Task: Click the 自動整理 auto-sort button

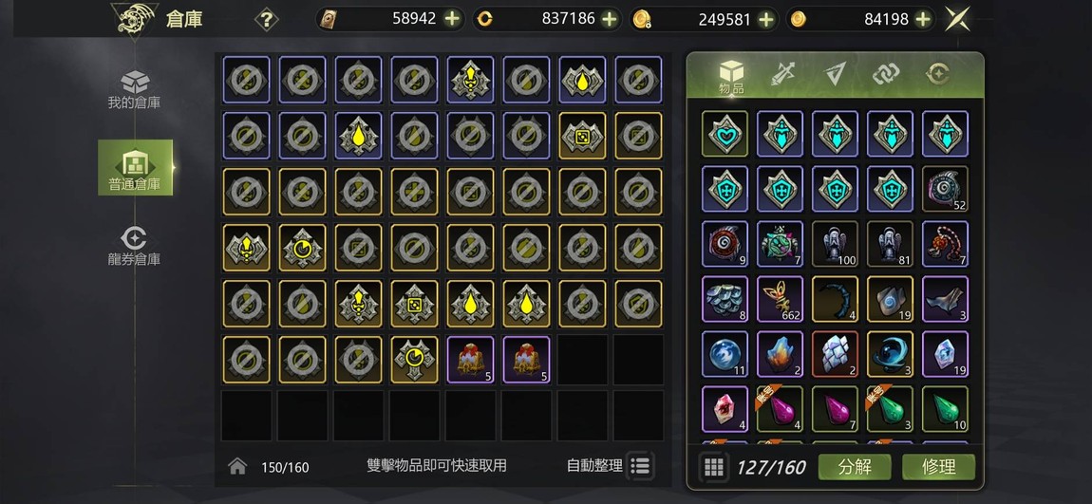Action: 609,465
